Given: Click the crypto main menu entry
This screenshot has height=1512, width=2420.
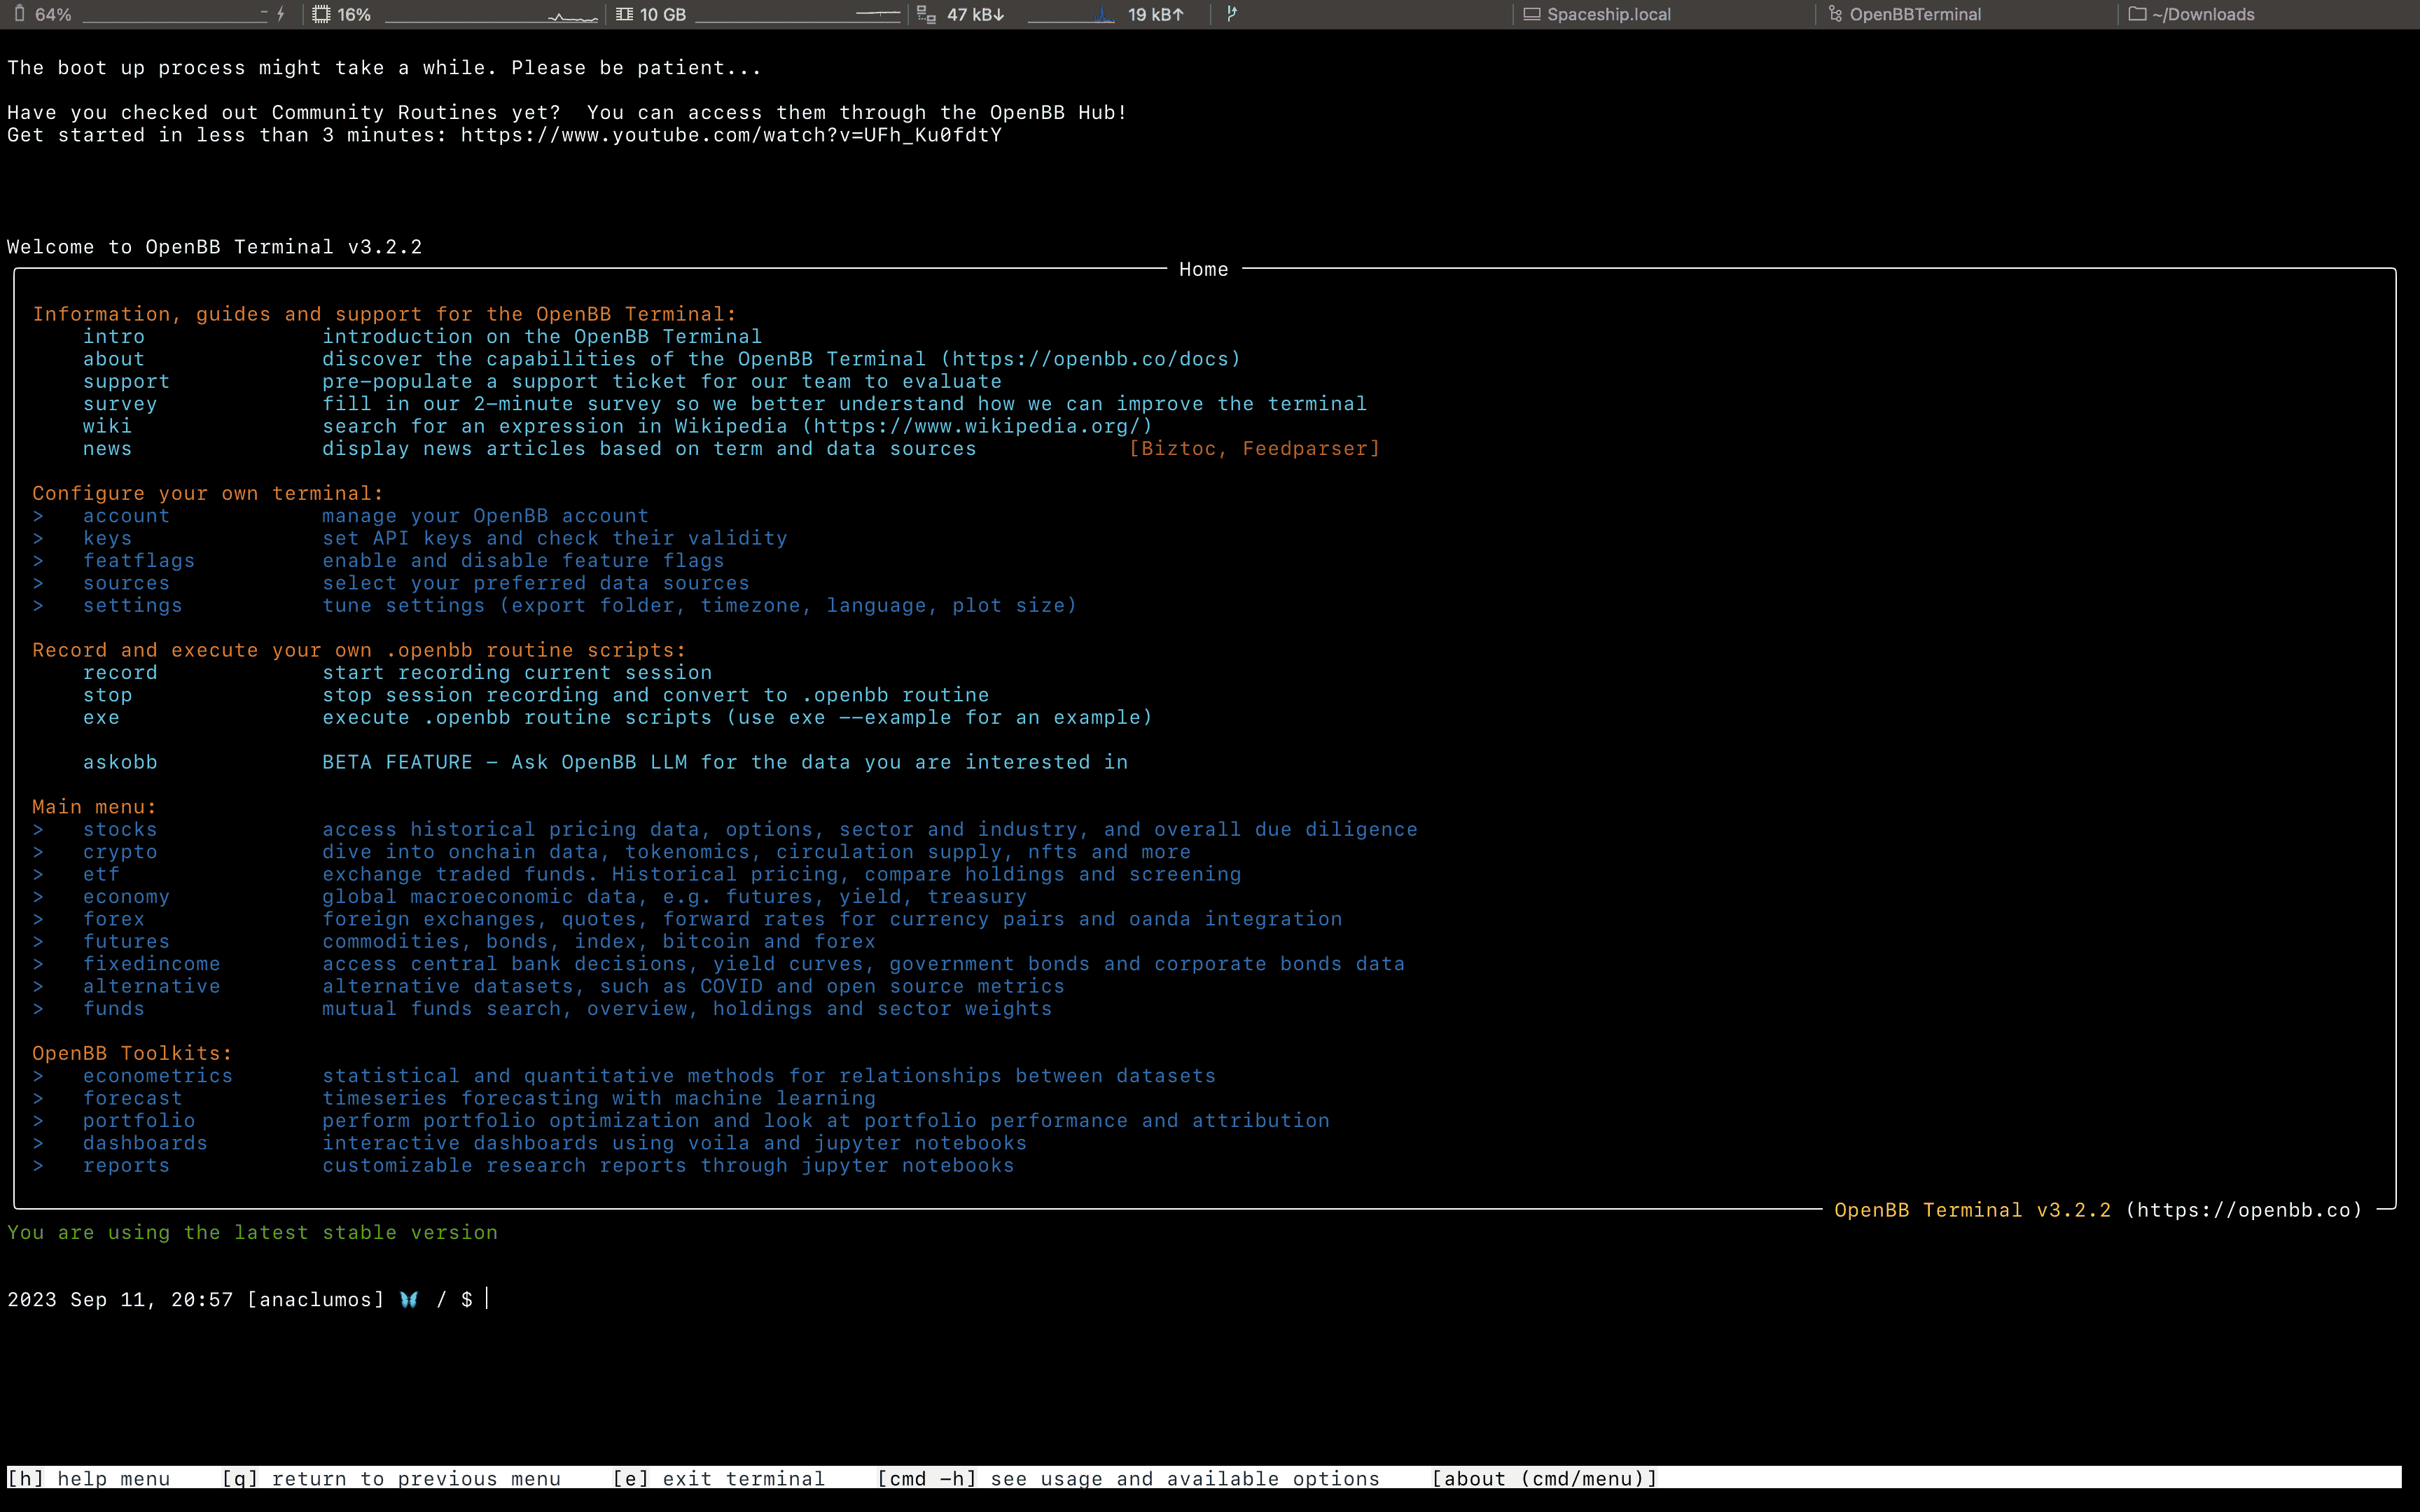Looking at the screenshot, I should pyautogui.click(x=120, y=852).
